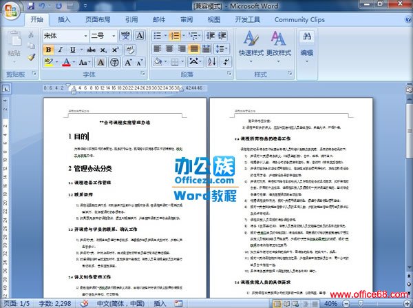Apply the red font color
The image size is (413, 308).
click(x=66, y=63)
